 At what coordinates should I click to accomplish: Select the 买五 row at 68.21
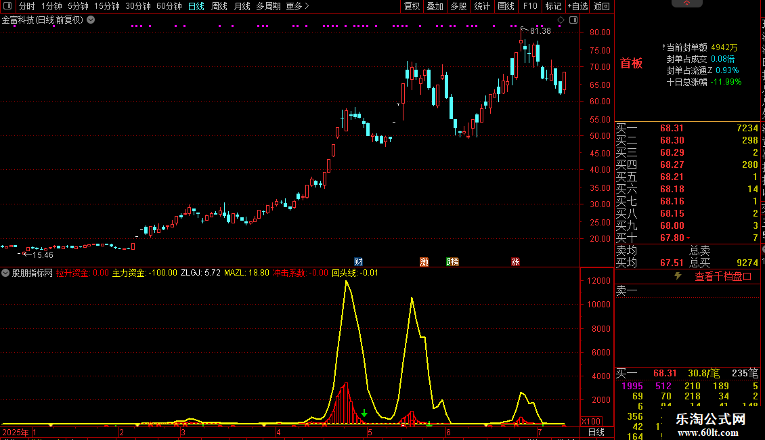point(687,177)
